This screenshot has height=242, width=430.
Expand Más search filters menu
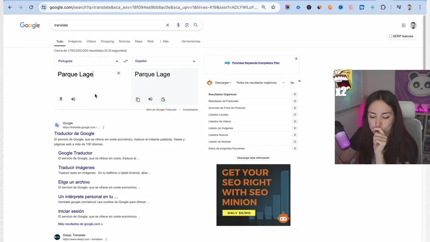[164, 41]
